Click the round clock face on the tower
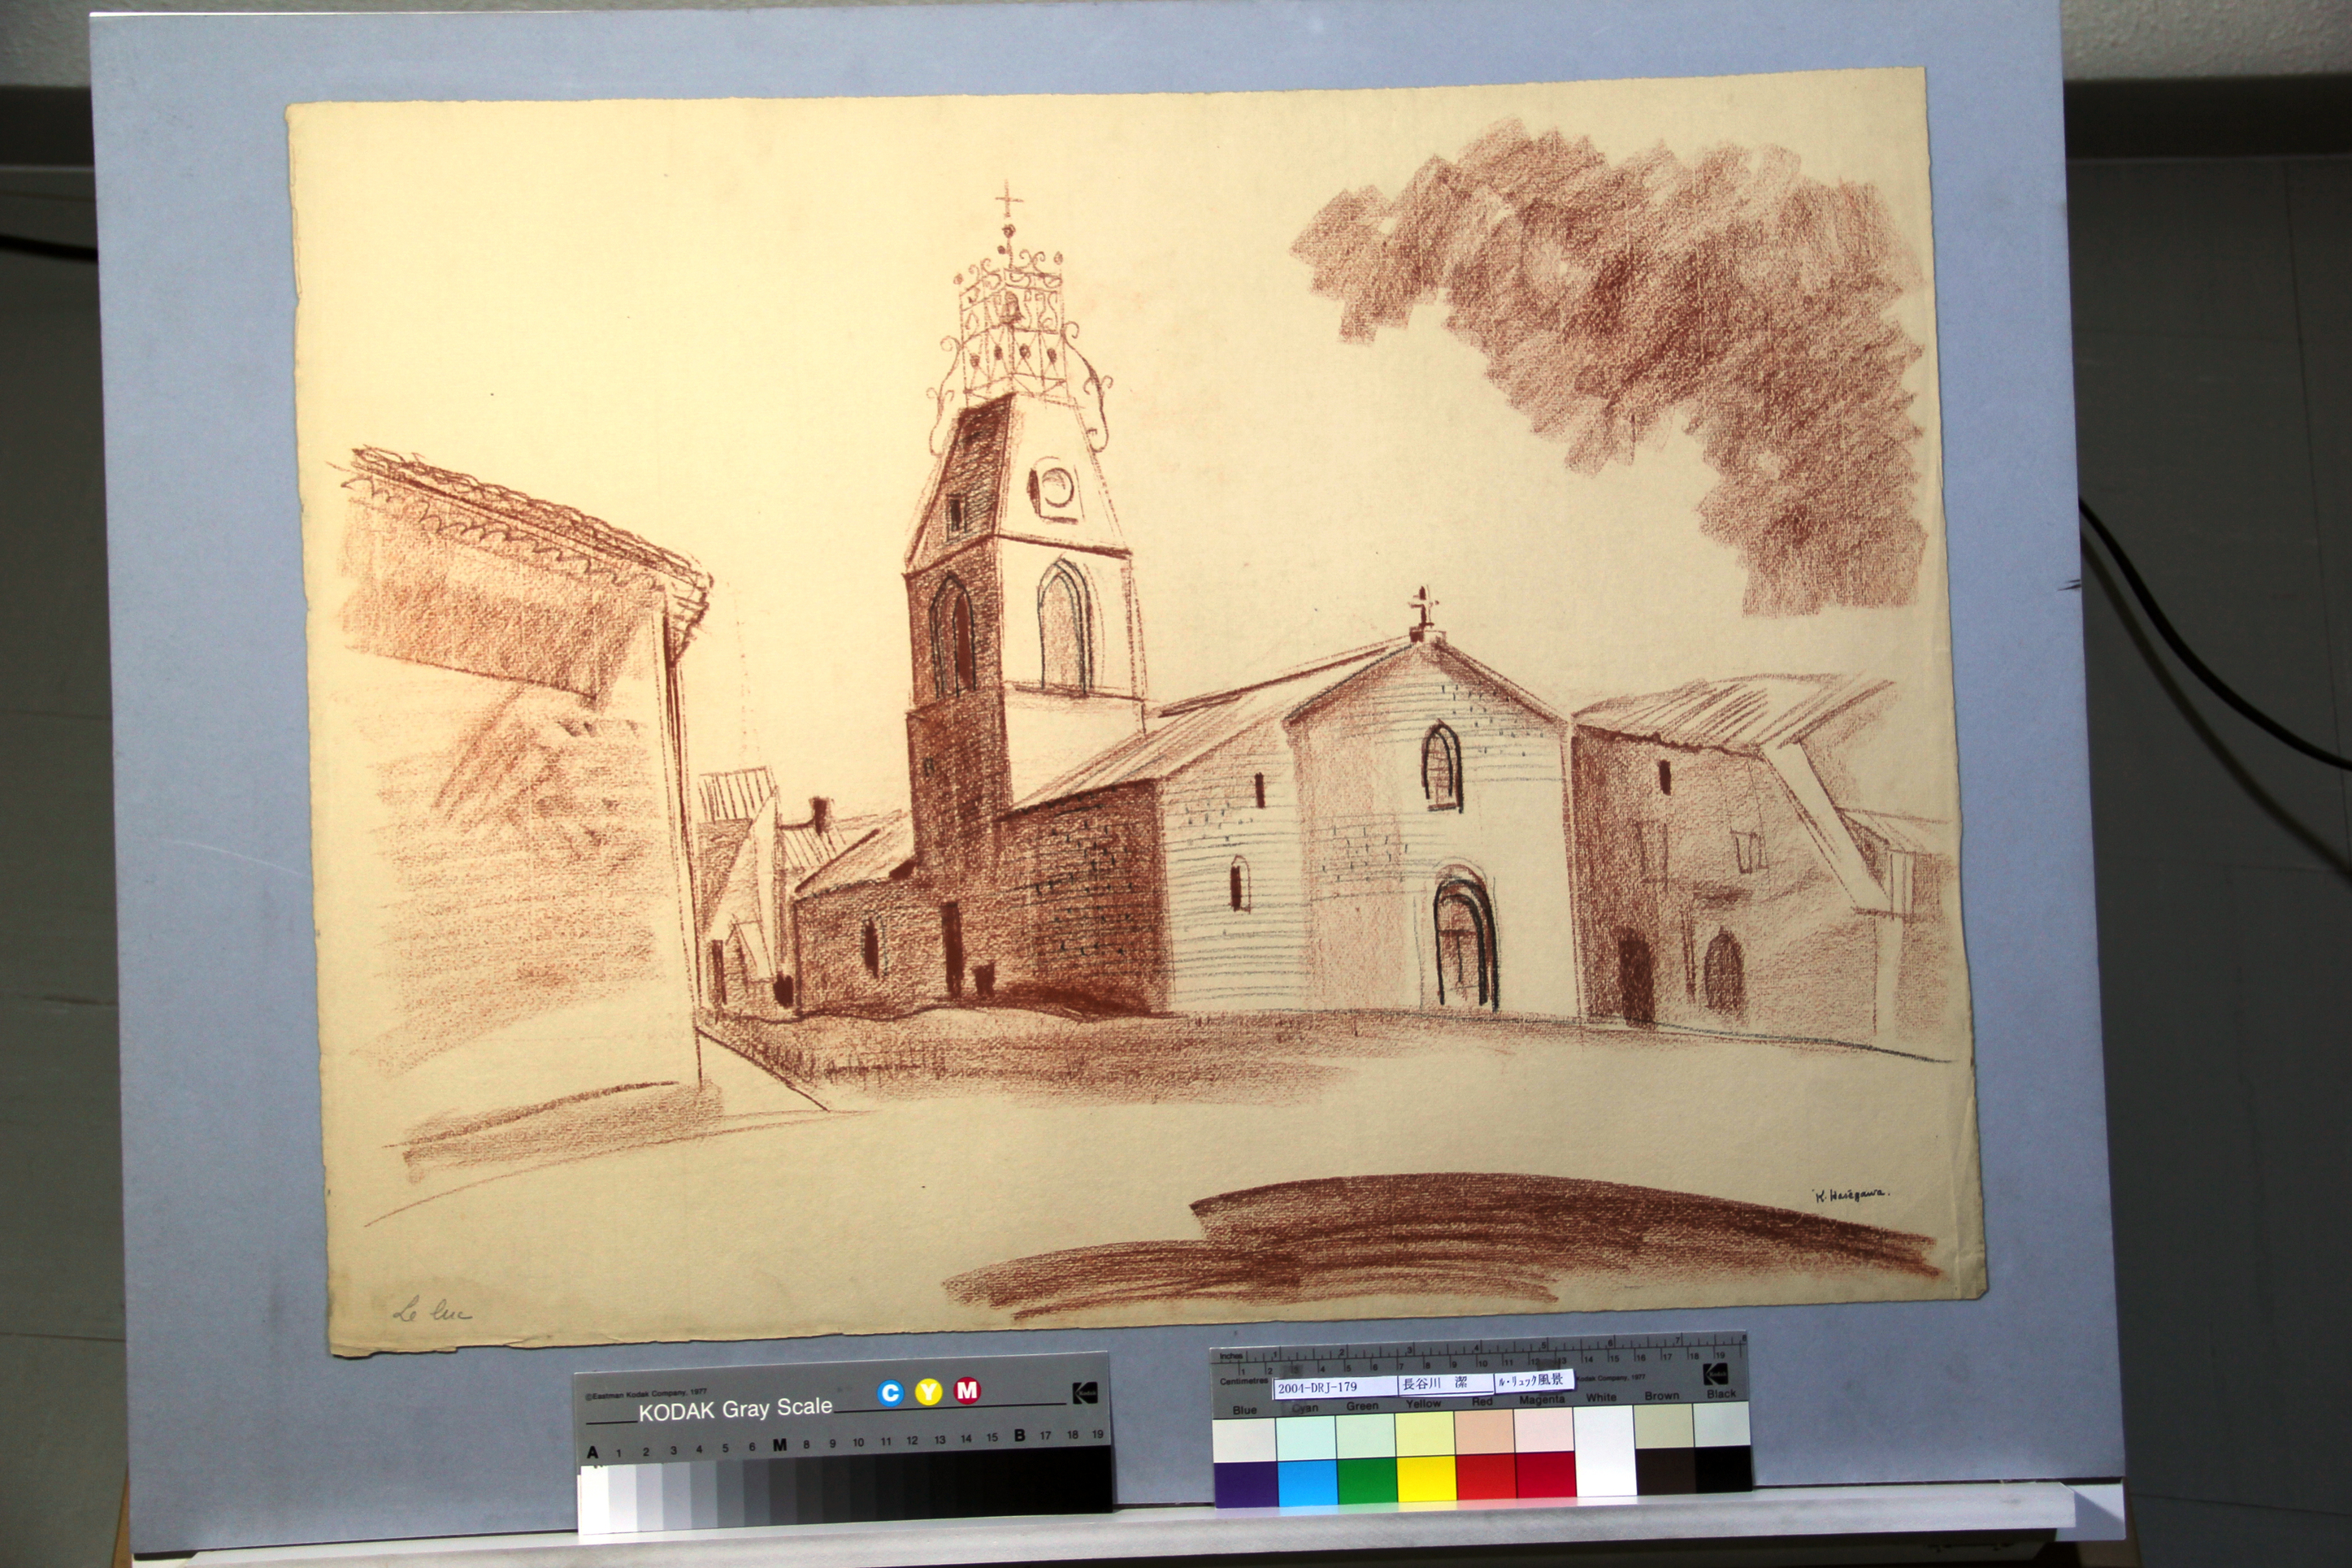 pos(1056,488)
